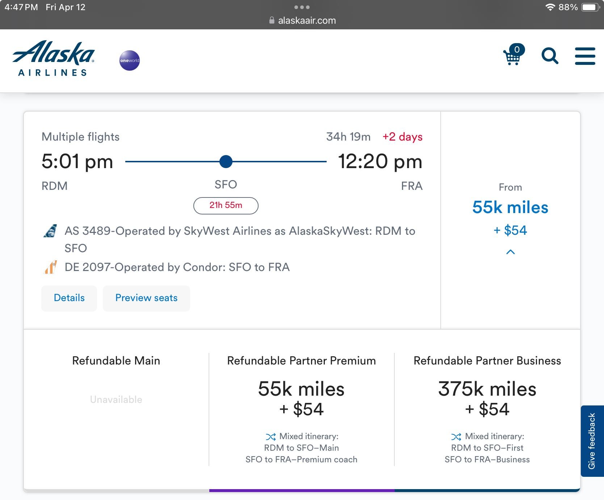Open the hamburger menu
Screen dimensions: 604x500
(585, 56)
